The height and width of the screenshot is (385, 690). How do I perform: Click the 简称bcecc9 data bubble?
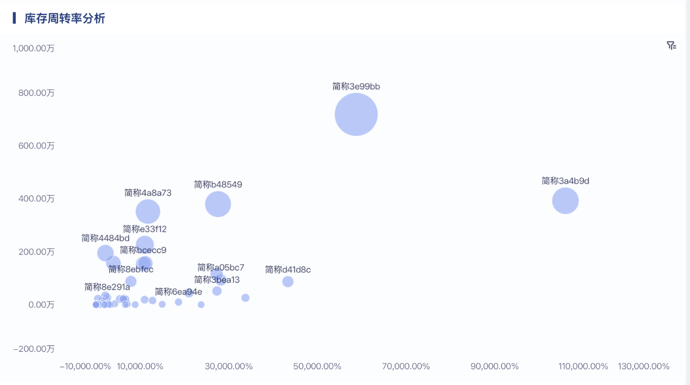click(x=144, y=263)
